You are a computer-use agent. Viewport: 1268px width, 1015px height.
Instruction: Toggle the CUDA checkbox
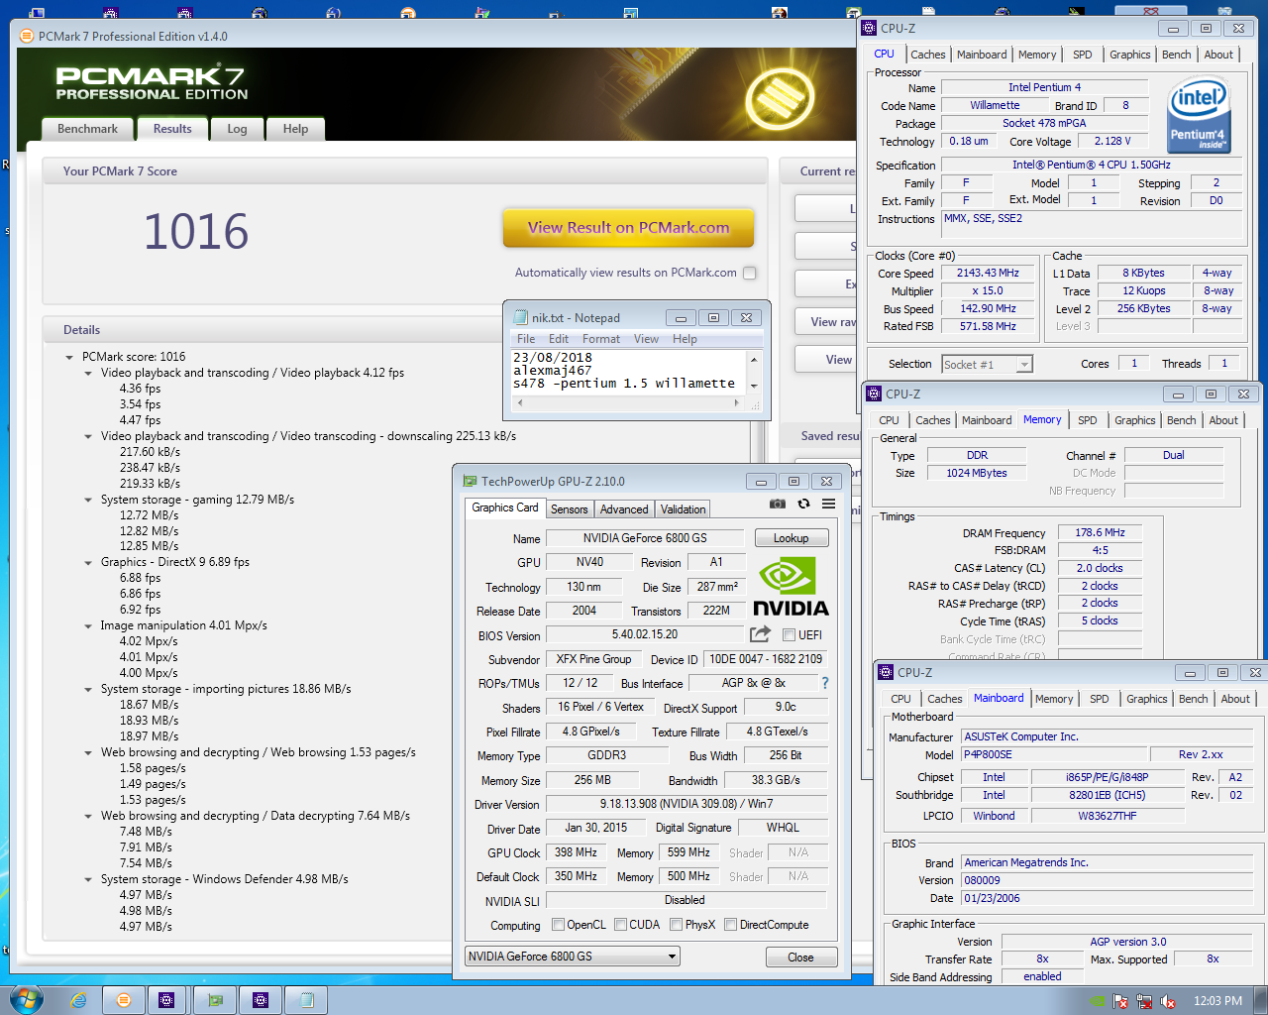tap(620, 925)
